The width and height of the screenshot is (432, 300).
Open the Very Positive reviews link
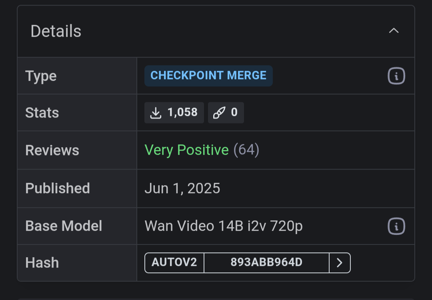(x=186, y=150)
